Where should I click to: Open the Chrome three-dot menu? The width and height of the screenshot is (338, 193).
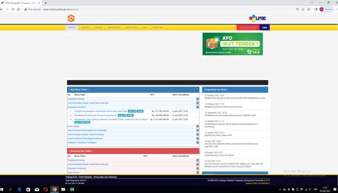click(334, 9)
